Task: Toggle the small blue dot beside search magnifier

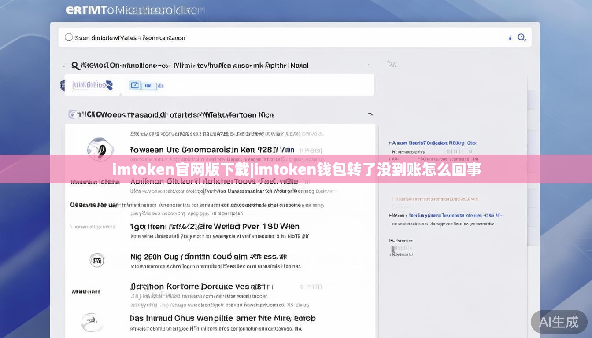Action: 510,38
